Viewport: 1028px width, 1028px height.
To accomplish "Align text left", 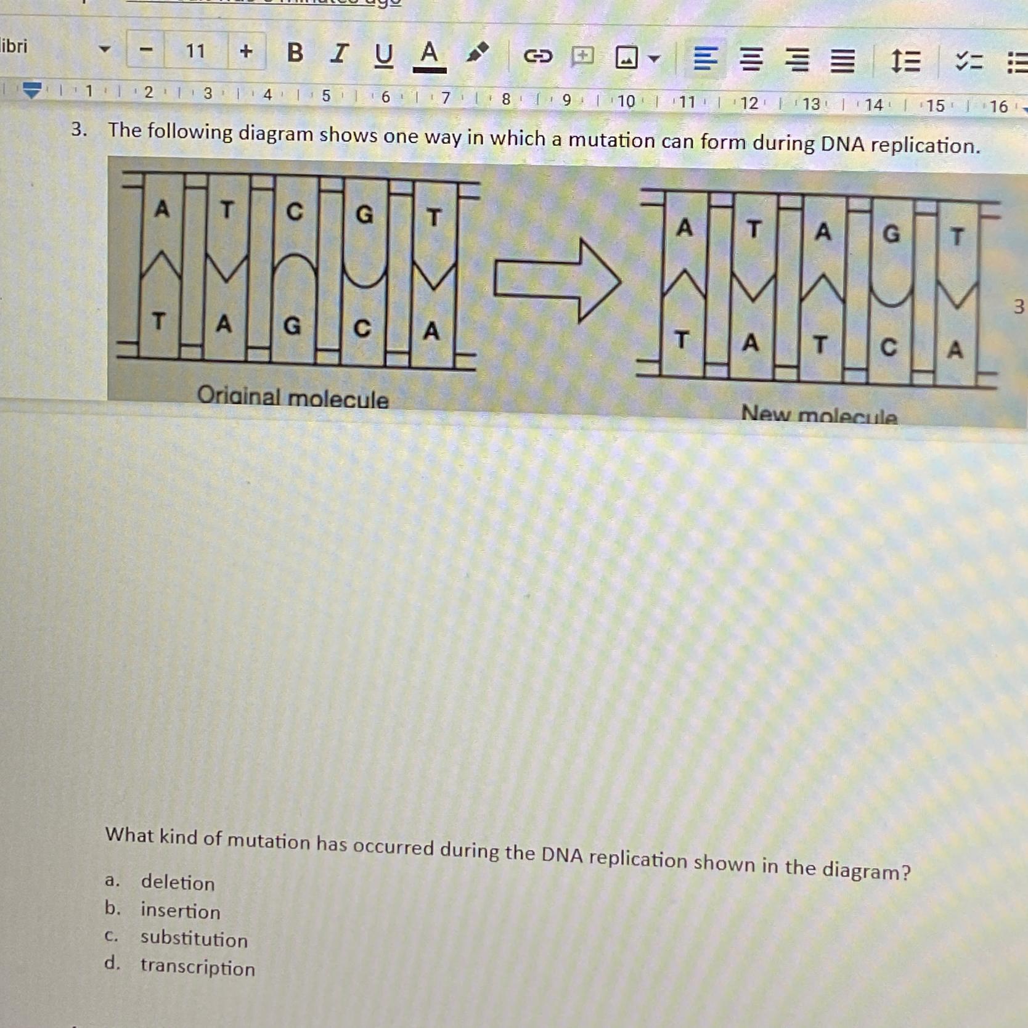I will point(705,59).
